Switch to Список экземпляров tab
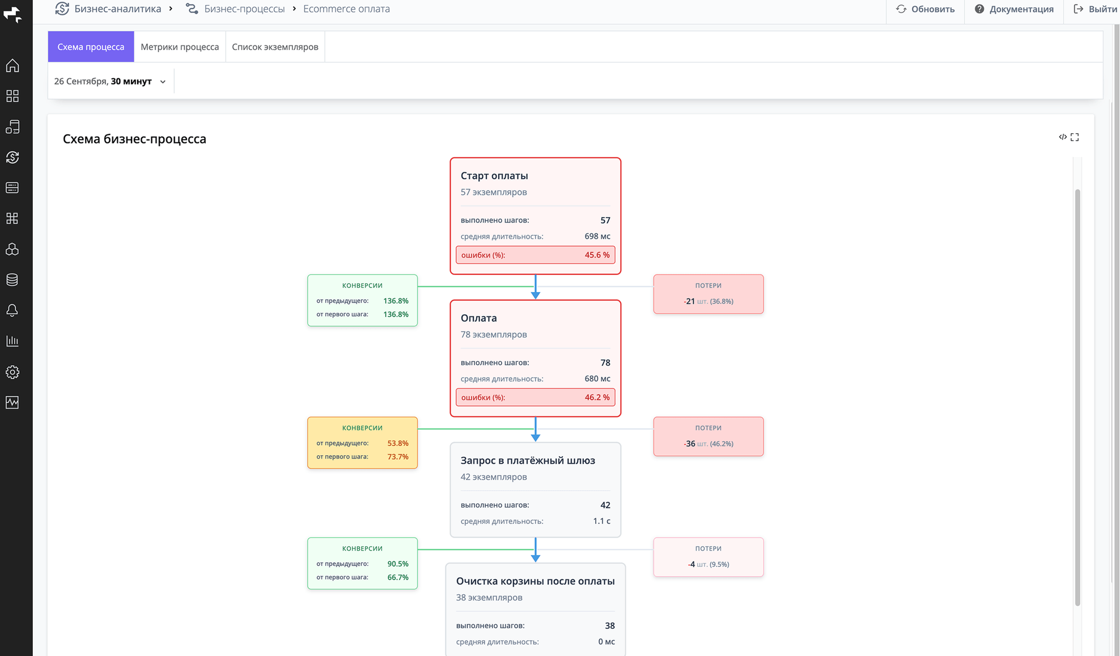Image resolution: width=1120 pixels, height=656 pixels. 275,46
